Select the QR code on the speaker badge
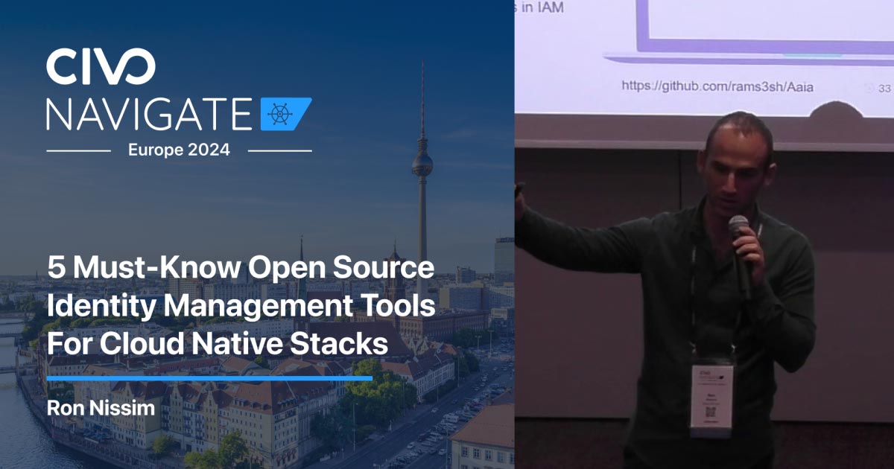Viewport: 894px width, 469px height. 710,413
